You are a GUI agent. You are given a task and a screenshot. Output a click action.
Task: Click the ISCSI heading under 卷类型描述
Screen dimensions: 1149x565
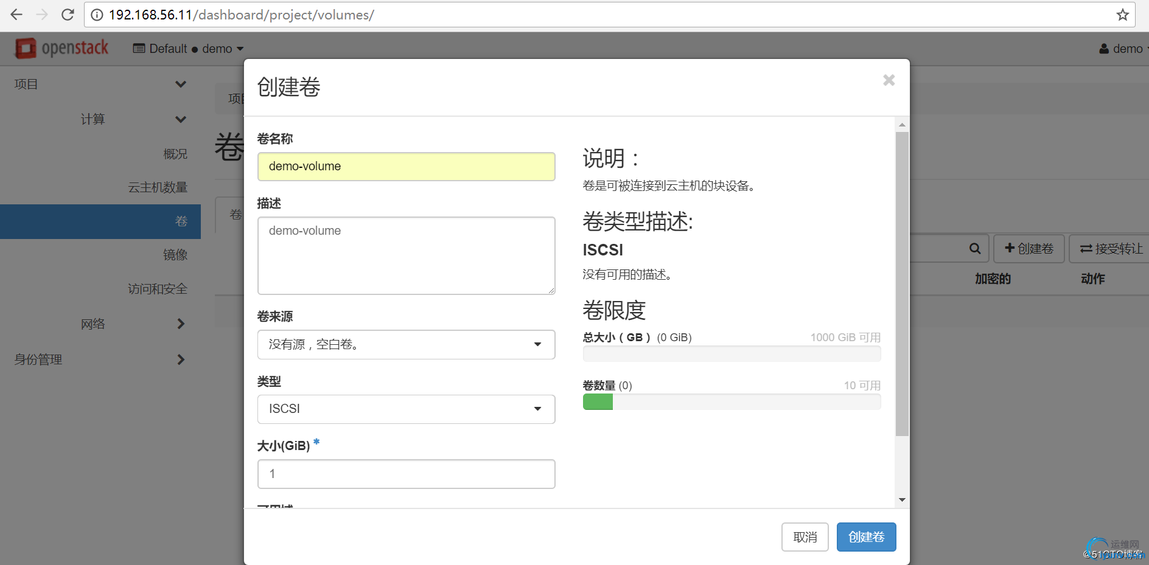tap(603, 250)
